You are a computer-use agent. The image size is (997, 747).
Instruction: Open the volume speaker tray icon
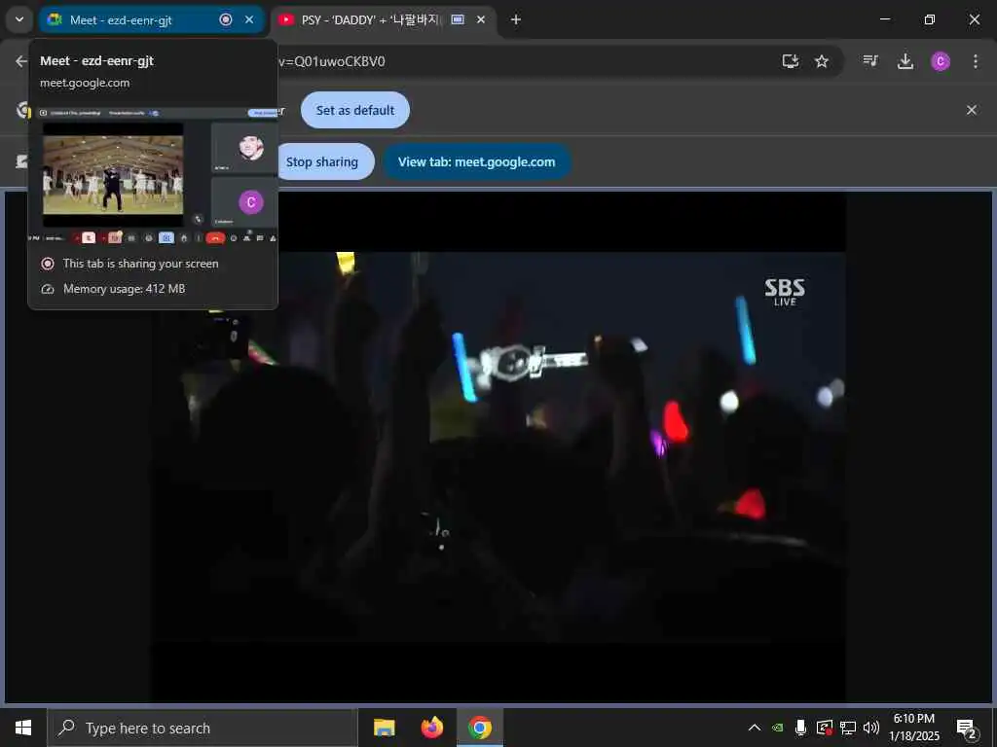click(871, 728)
